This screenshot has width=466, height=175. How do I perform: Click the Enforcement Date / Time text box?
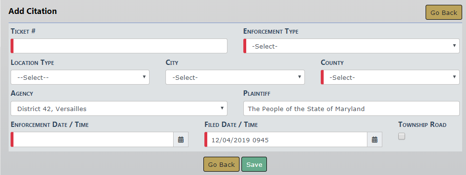click(92, 139)
